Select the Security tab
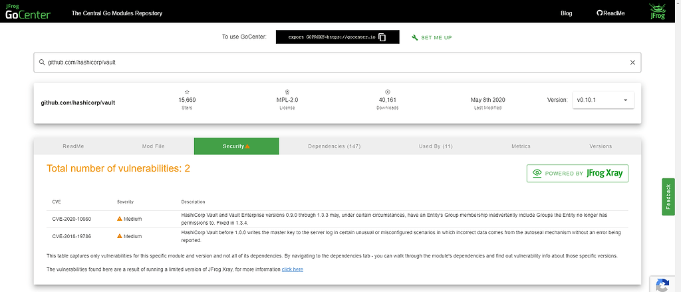The image size is (681, 292). click(236, 146)
